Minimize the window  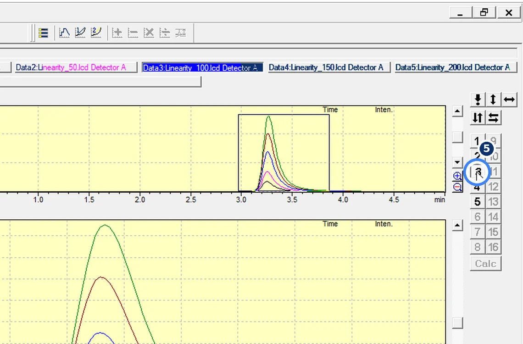460,12
